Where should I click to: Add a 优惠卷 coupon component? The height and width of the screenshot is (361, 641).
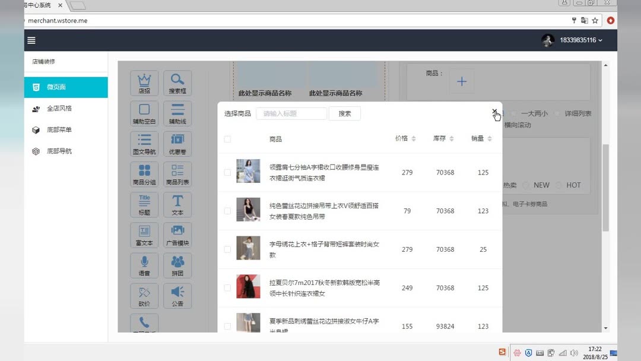(177, 143)
